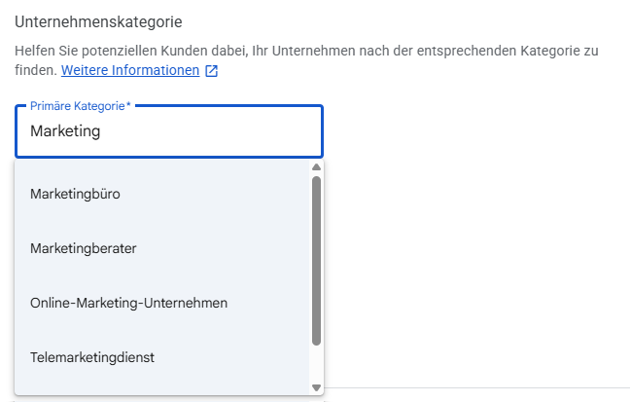The width and height of the screenshot is (631, 402).
Task: Click the dropdown list scrollbar thumb
Action: [316, 261]
